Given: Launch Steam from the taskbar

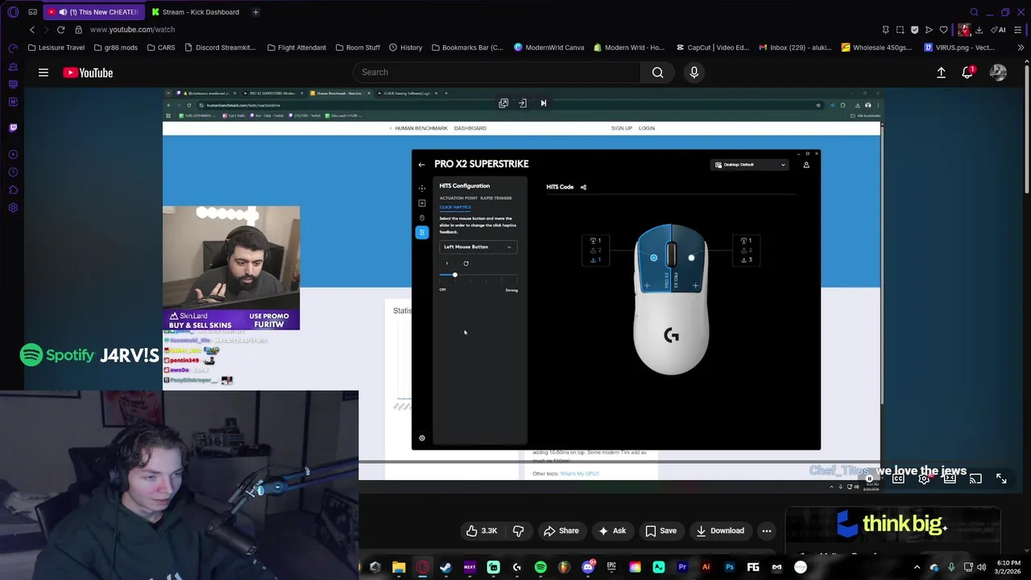Looking at the screenshot, I should (445, 567).
